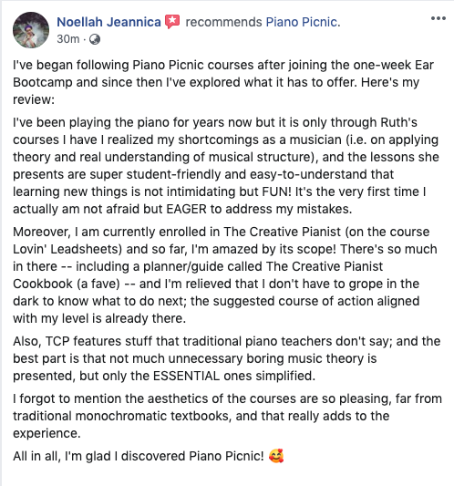Click the word "recommends" in the header

click(223, 22)
